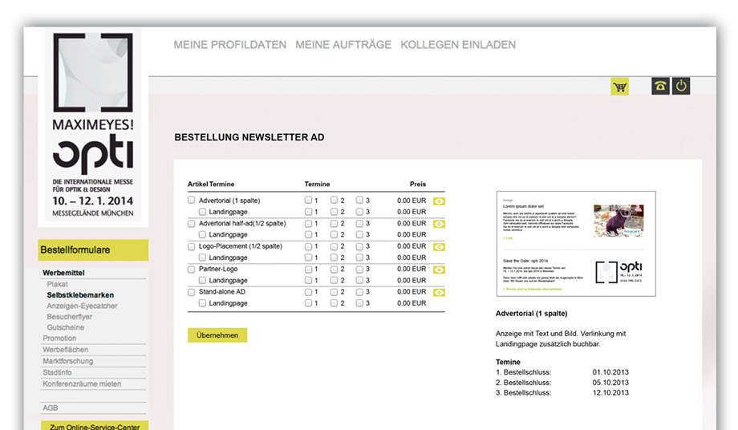Preview Advertorial (1 spalte) via eye icon
Image resolution: width=738 pixels, height=430 pixels.
click(439, 201)
